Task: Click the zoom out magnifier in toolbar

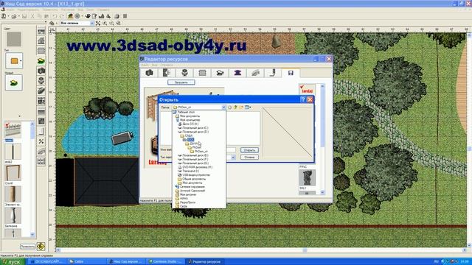Action: coord(111,23)
